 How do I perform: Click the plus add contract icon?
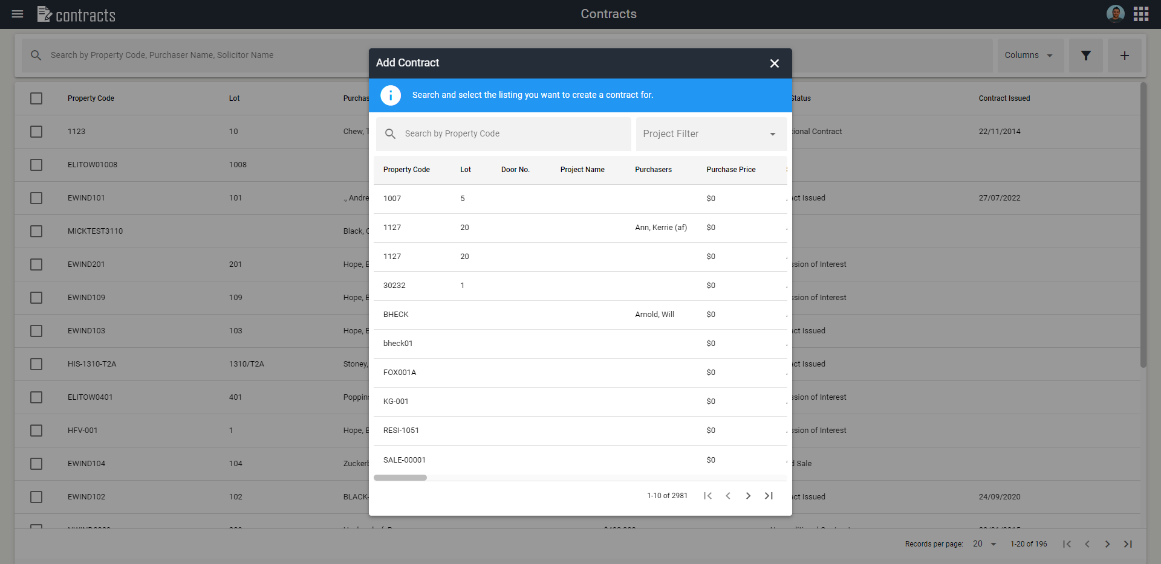(1124, 56)
